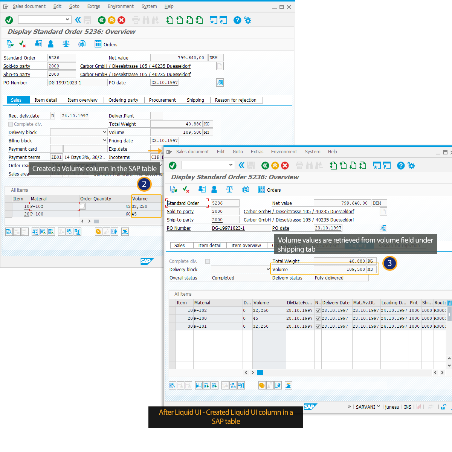This screenshot has width=452, height=452.
Task: Click the person-with-card icon in the front window
Action: [202, 189]
